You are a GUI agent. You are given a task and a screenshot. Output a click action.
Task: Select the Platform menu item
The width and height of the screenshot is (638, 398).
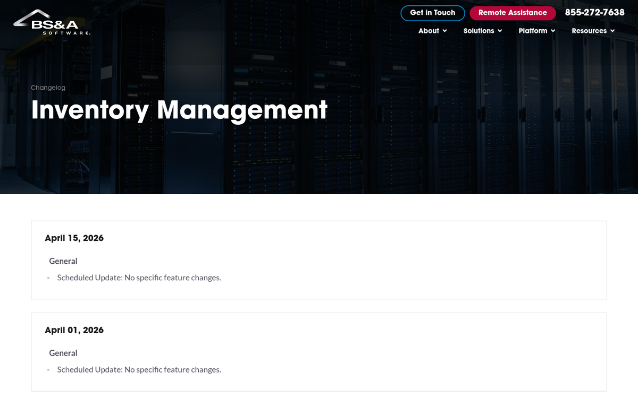pyautogui.click(x=533, y=31)
